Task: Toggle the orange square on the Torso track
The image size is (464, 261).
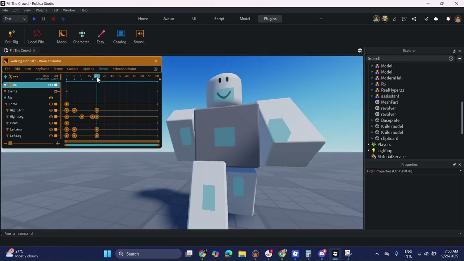Action: 56,104
